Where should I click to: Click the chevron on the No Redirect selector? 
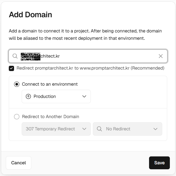pyautogui.click(x=156, y=129)
